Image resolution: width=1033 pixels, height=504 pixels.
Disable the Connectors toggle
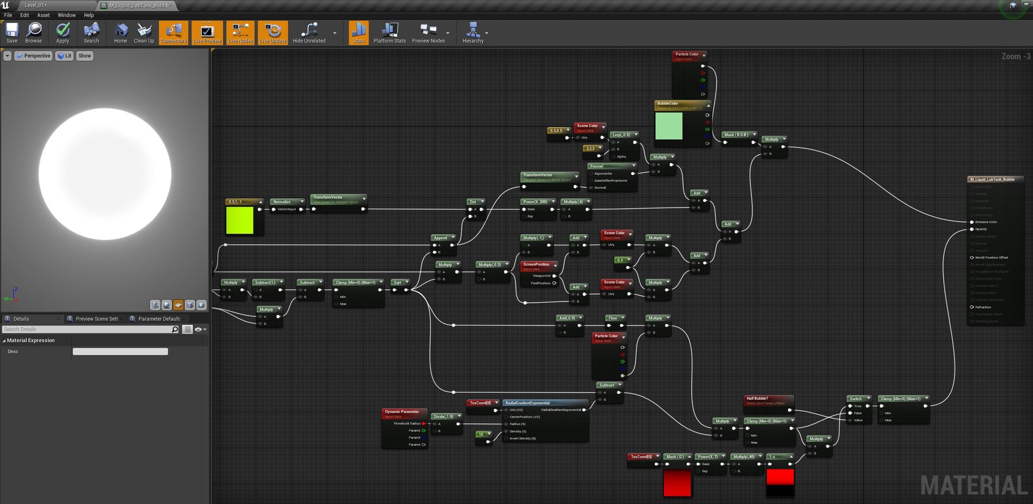pyautogui.click(x=173, y=33)
